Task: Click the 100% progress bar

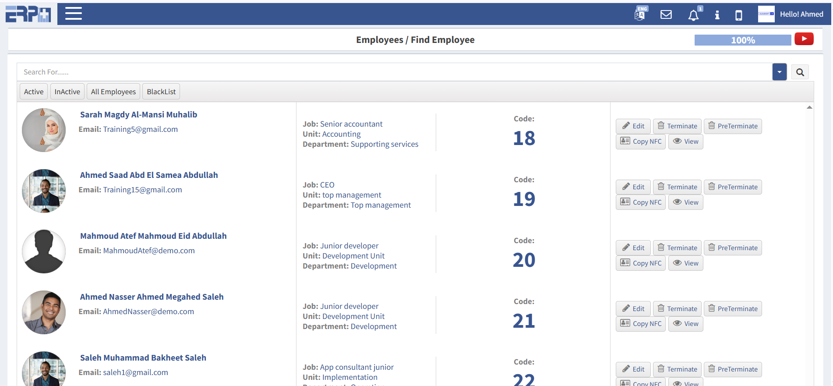Action: (x=742, y=40)
